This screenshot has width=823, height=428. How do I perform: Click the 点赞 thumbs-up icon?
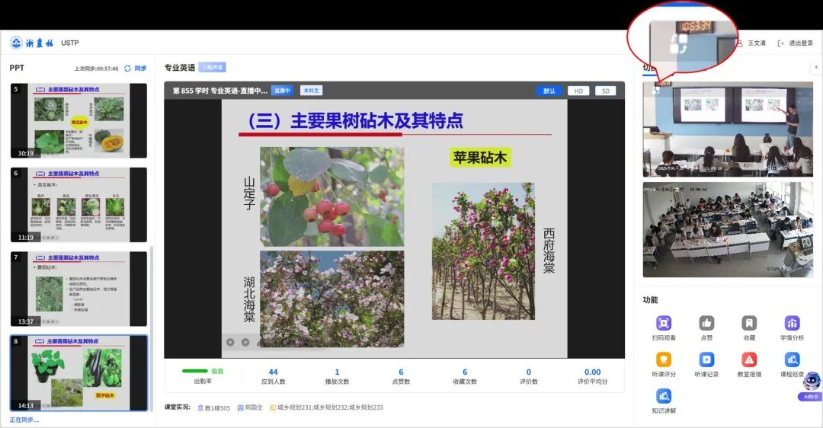(706, 324)
